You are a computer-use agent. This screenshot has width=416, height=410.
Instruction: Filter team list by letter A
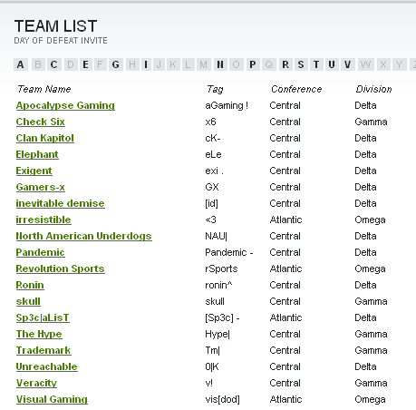[x=21, y=64]
